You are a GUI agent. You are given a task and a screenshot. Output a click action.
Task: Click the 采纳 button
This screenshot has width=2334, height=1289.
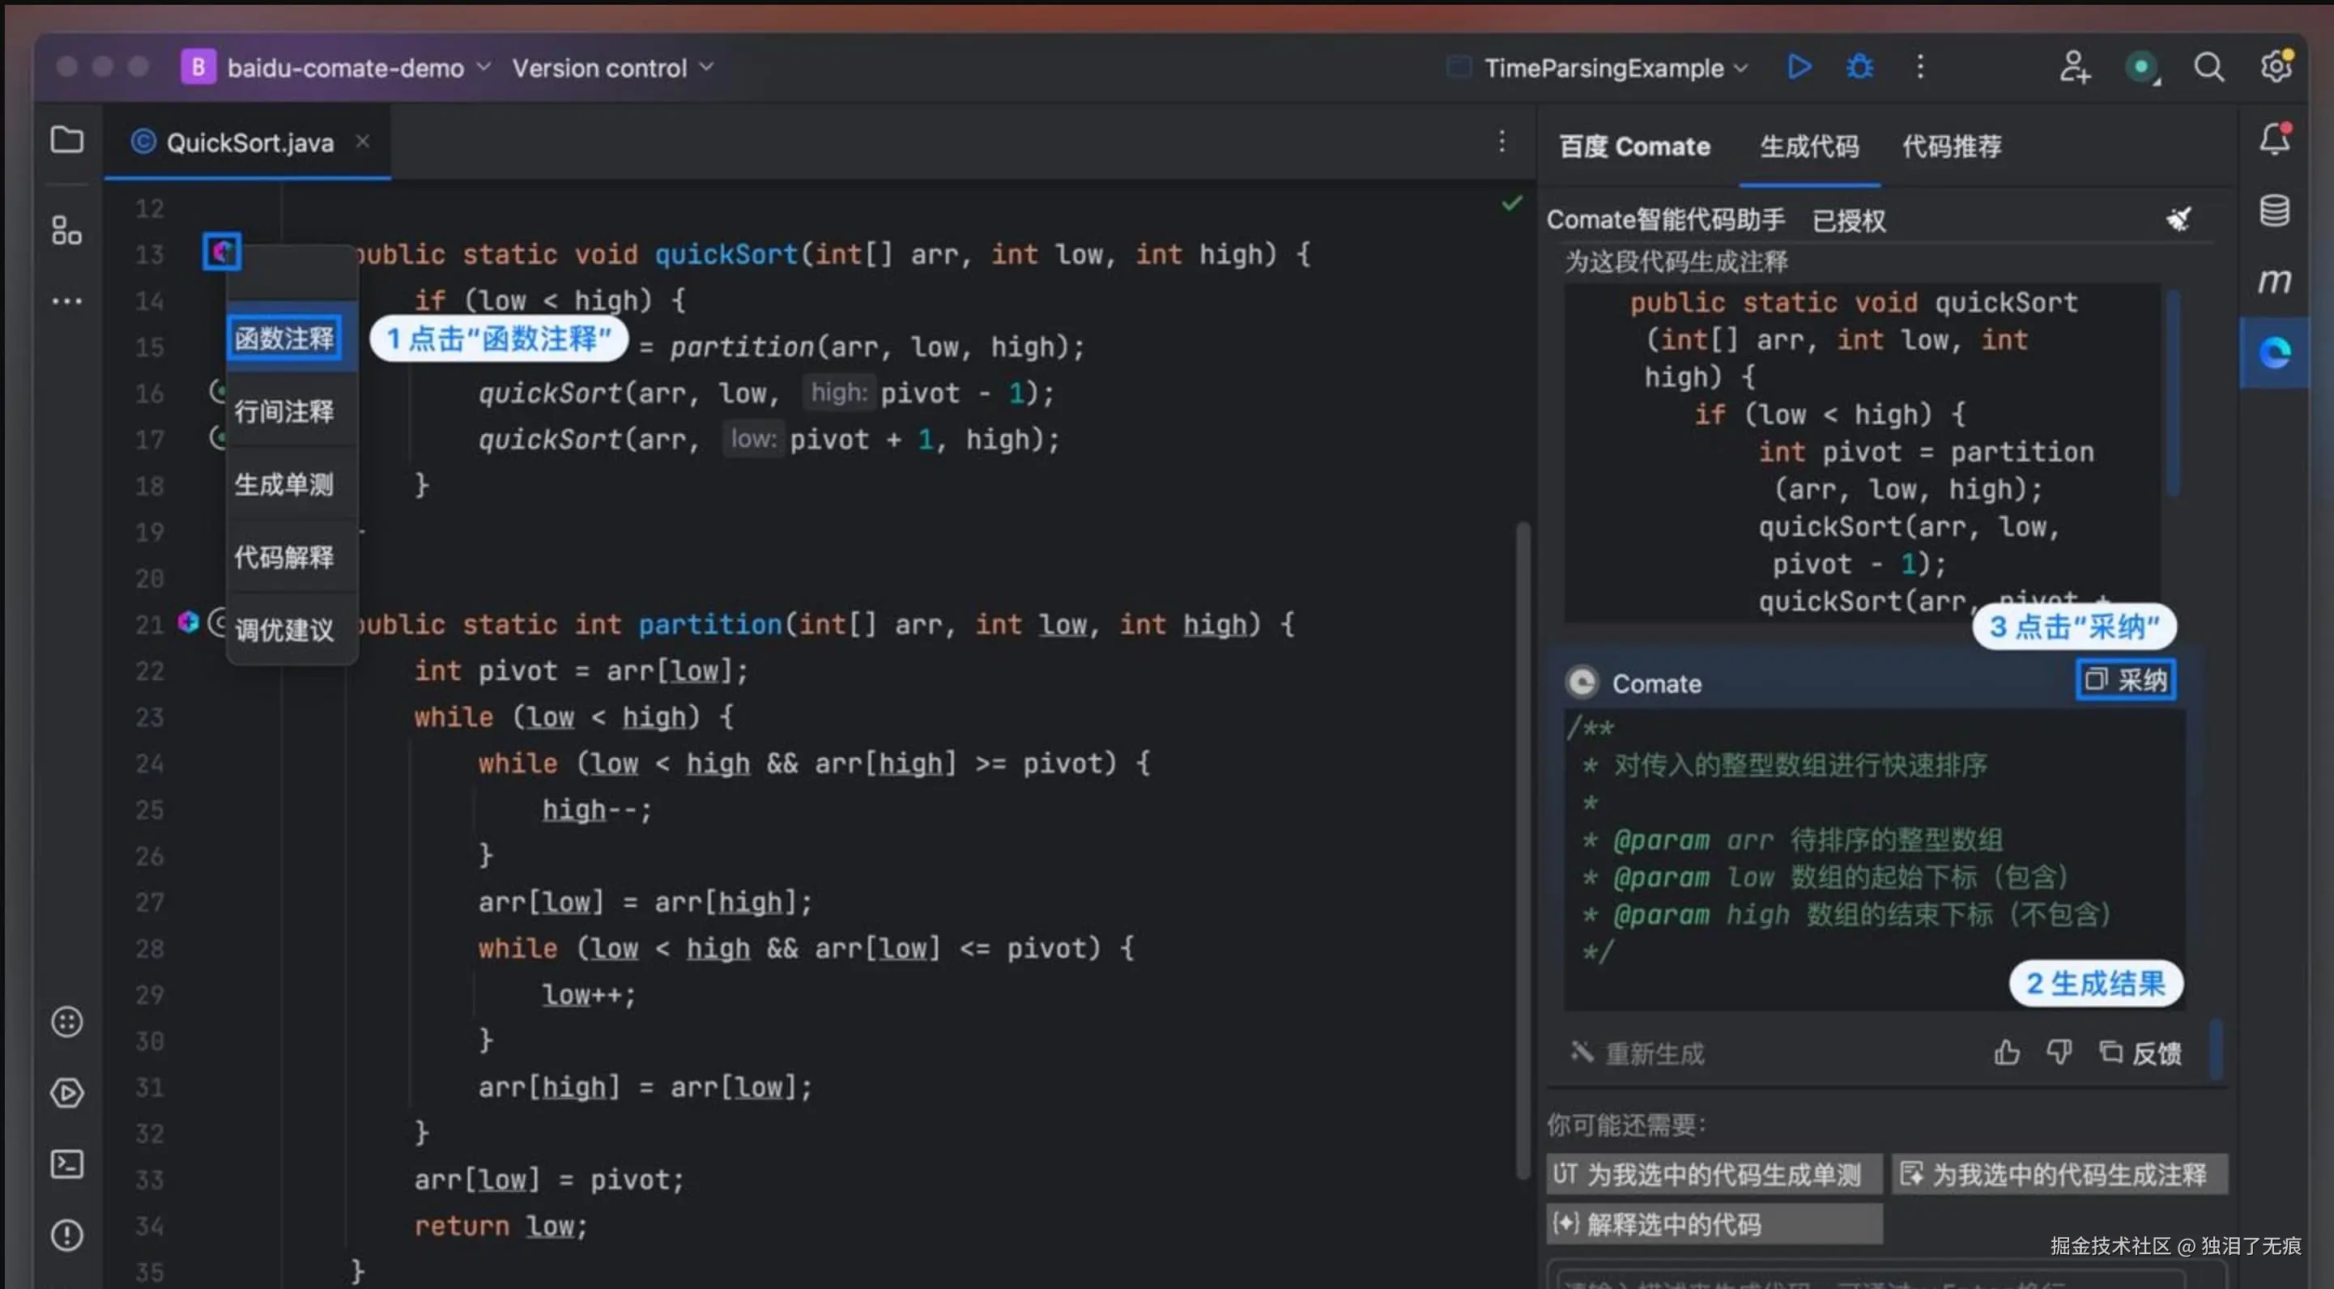(2126, 680)
